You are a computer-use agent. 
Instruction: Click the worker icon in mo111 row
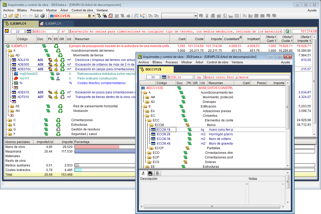point(58,78)
